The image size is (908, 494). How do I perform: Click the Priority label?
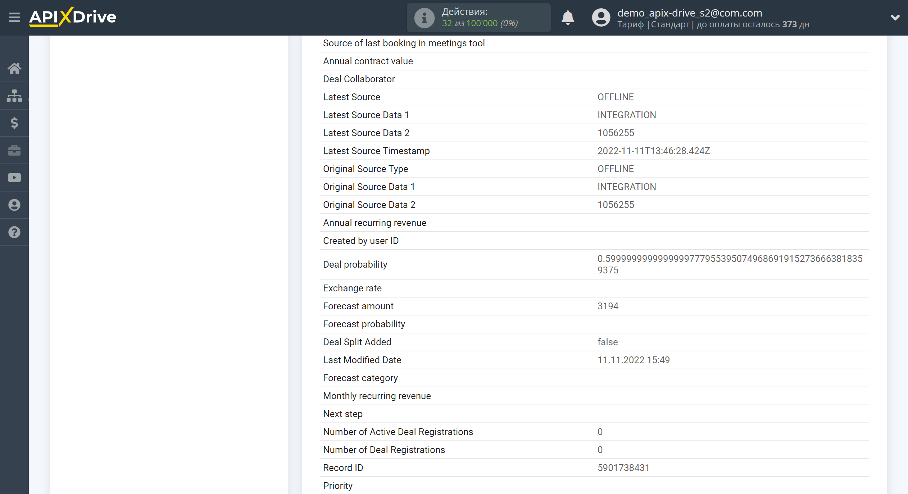pyautogui.click(x=338, y=486)
